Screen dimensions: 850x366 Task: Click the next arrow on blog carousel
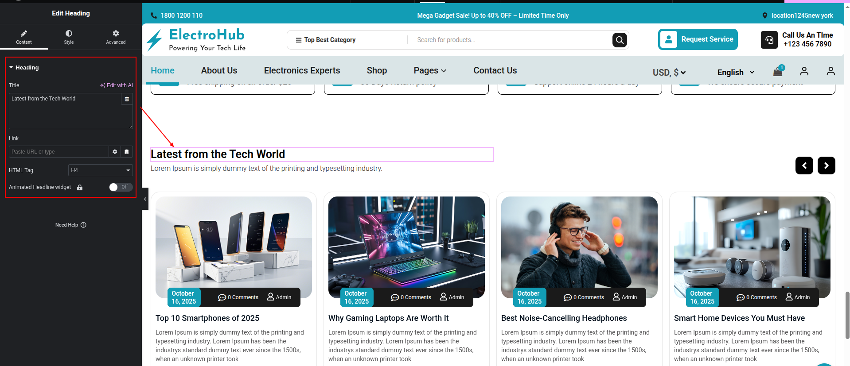tap(826, 166)
